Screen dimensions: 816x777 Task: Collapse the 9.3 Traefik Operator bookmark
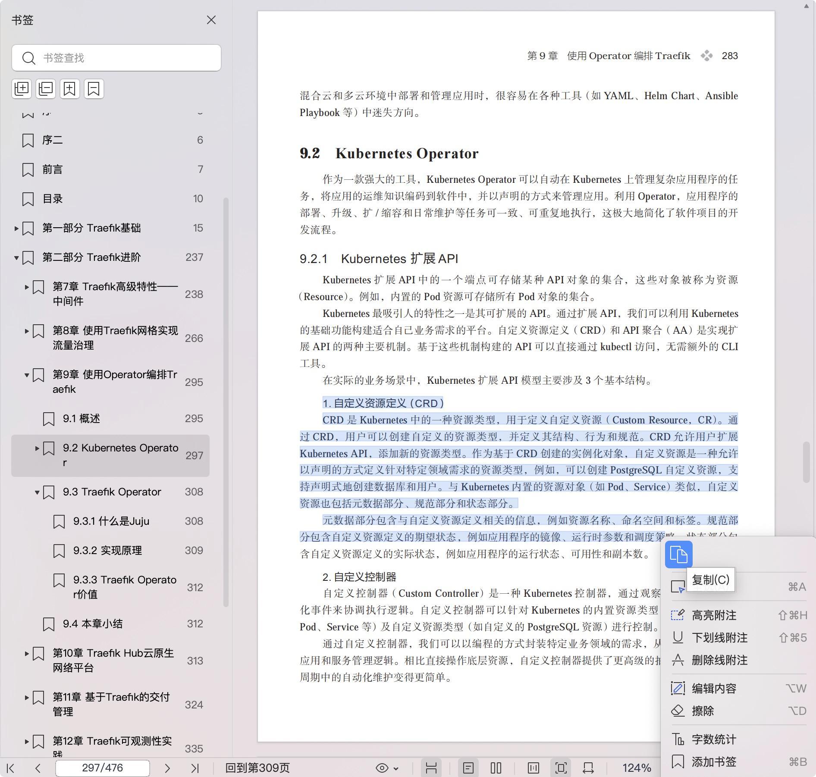[37, 492]
